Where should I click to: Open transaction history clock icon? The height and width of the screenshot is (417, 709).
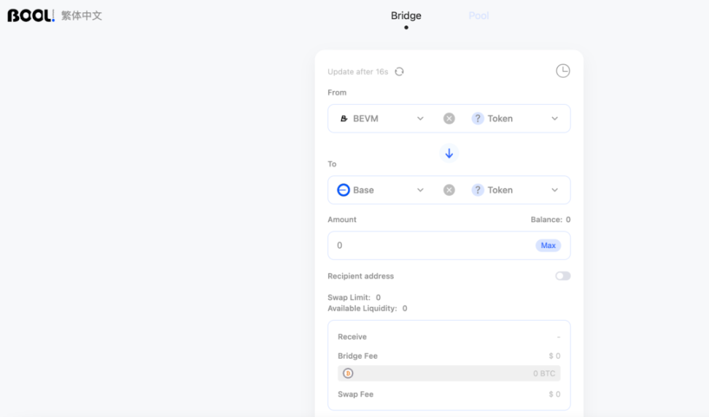[x=562, y=71]
